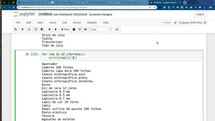This screenshot has height=121, width=215.
Task: Click the Jupyter logo
Action: [x=24, y=14]
